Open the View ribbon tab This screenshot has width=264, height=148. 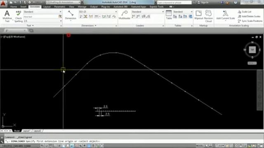pyautogui.click(x=71, y=7)
